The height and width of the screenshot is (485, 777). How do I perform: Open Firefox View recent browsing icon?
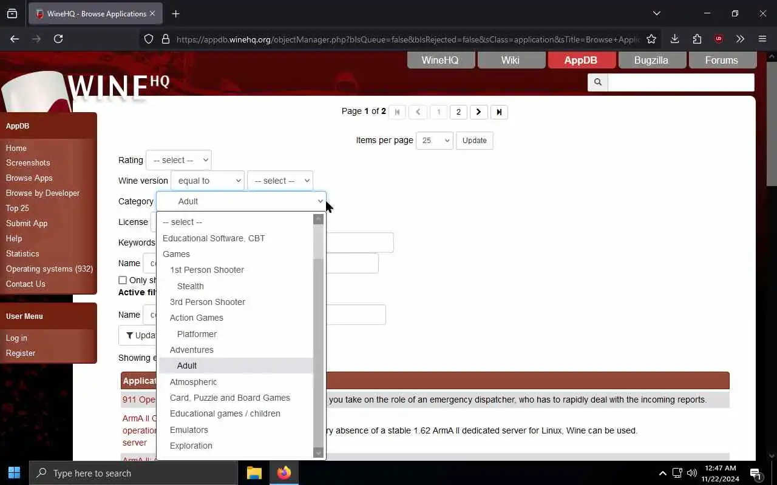point(12,13)
